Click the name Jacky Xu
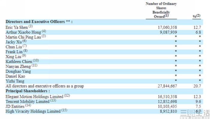The width and height of the screenshot is (210, 119). (13, 42)
